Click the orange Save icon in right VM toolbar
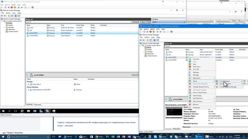 click(153, 32)
